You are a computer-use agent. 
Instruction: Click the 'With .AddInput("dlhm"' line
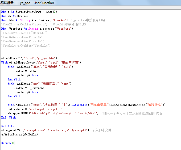click(40, 67)
